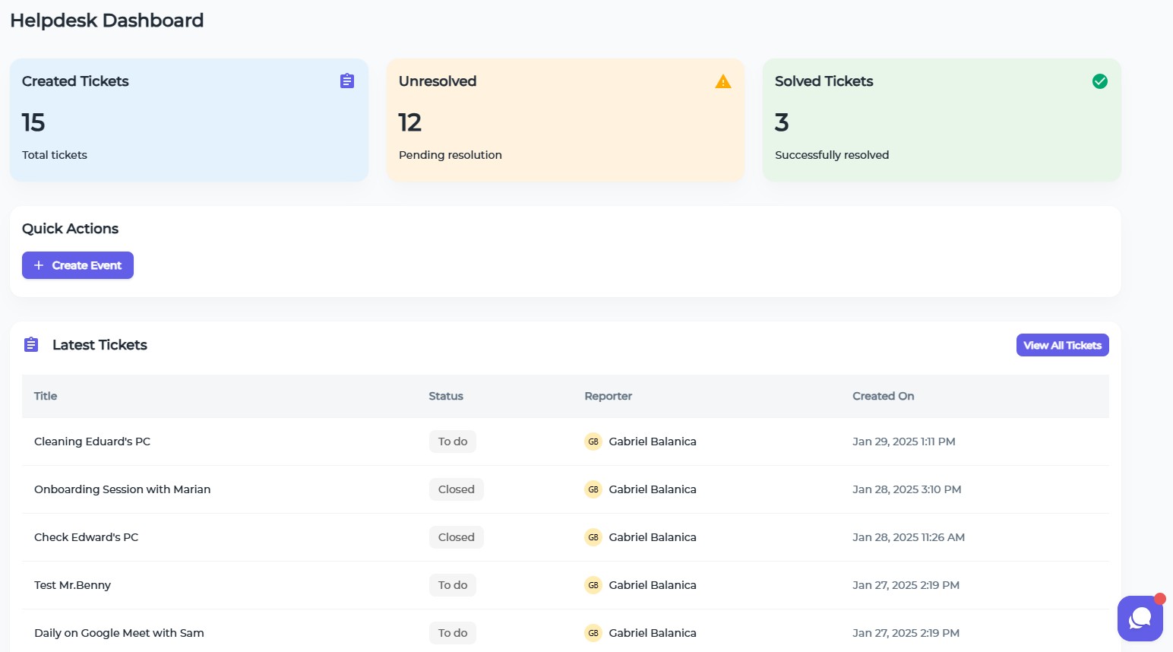Image resolution: width=1173 pixels, height=652 pixels.
Task: Click the GB avatar on Check Edward's PC row
Action: pos(593,537)
